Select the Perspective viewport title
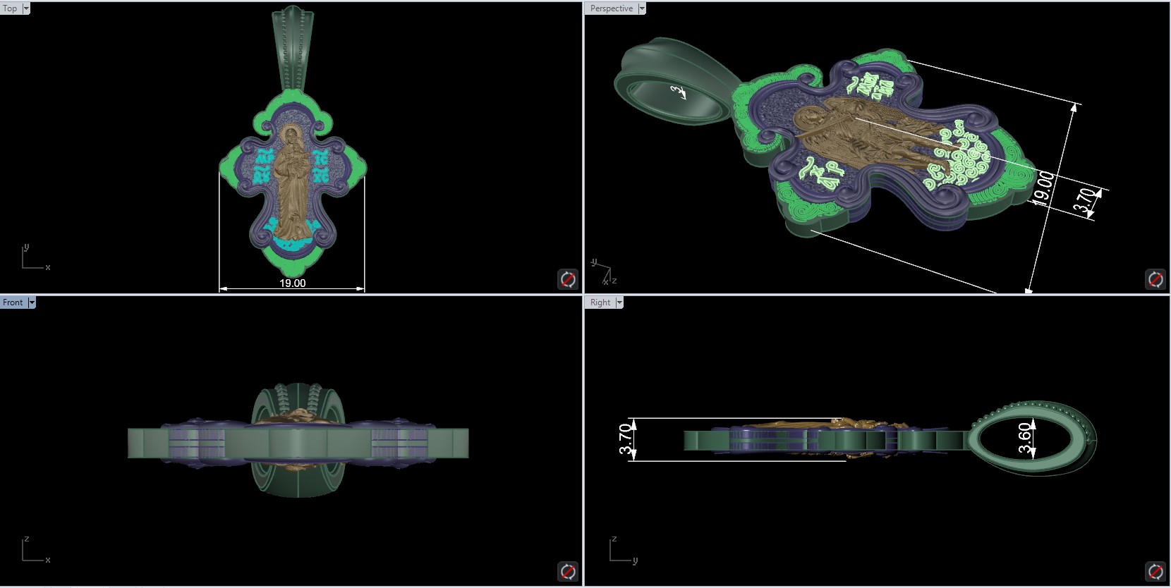 coord(612,8)
